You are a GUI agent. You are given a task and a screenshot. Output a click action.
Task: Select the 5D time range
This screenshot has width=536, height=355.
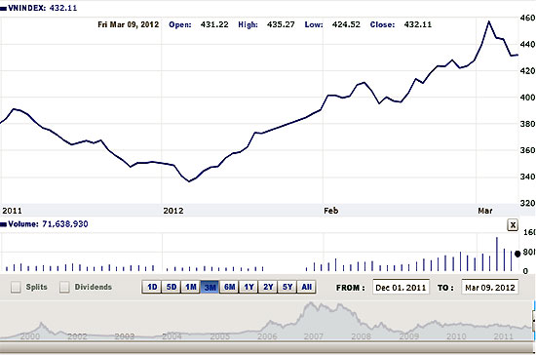point(171,287)
